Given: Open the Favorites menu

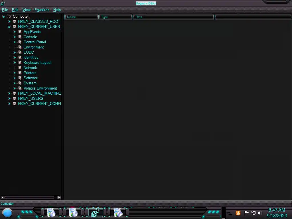Looking at the screenshot, I should (42, 10).
